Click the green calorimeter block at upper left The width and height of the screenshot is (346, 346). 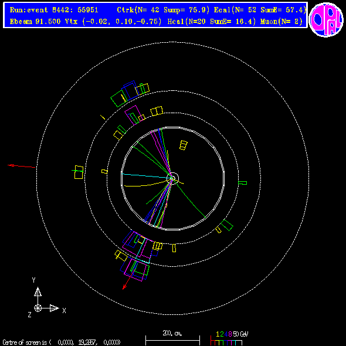pyautogui.click(x=119, y=98)
